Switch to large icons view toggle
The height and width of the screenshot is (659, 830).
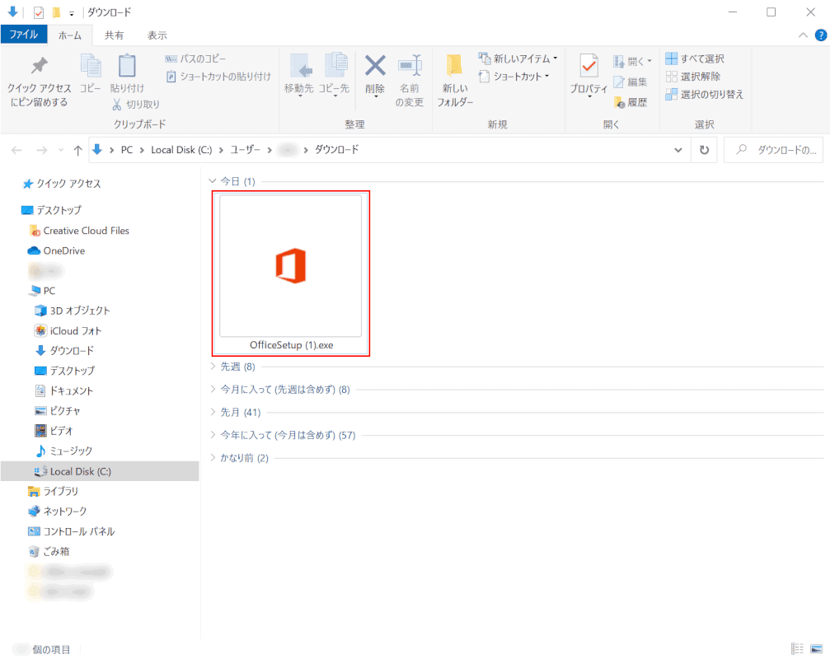point(817,649)
